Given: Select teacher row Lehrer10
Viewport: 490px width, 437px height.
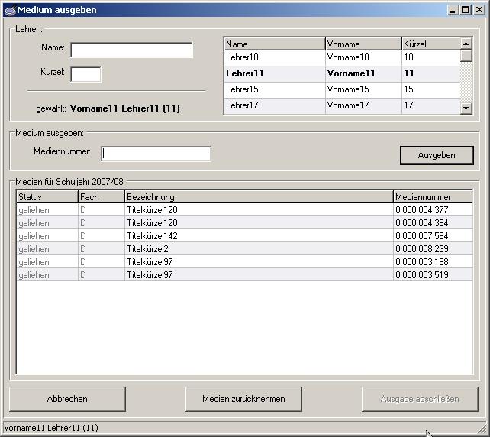Looking at the screenshot, I should pos(274,57).
